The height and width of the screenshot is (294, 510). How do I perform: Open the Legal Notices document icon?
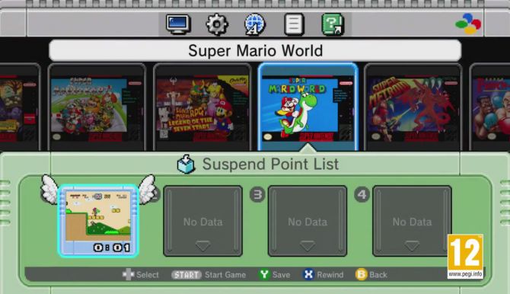pyautogui.click(x=294, y=24)
